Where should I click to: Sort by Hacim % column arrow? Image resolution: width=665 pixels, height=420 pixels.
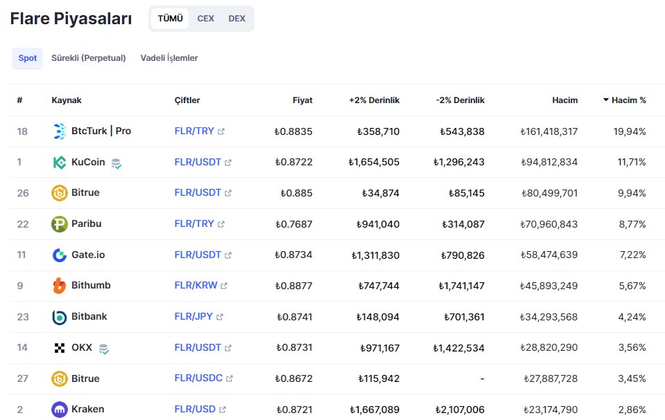point(606,100)
